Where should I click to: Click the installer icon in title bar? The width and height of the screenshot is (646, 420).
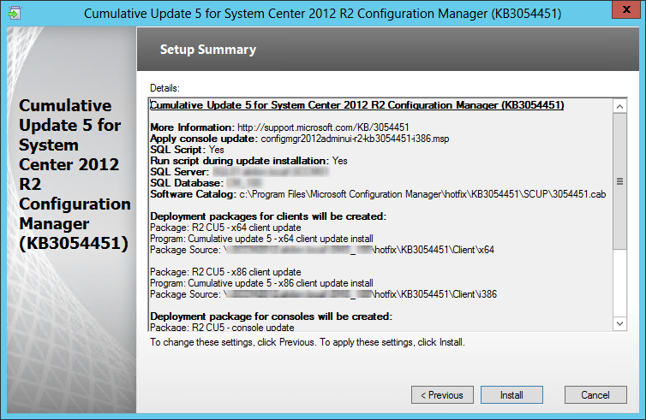[15, 13]
